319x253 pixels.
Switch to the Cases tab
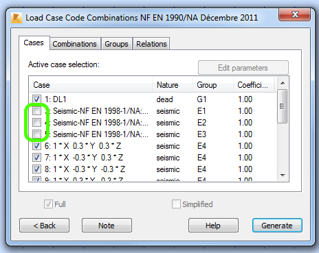(x=34, y=43)
